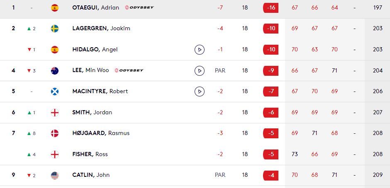Click the Spanish flag beside Otaegui

55,8
